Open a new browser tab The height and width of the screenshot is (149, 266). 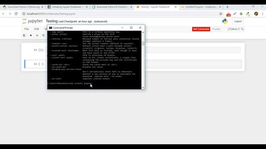click(x=227, y=7)
